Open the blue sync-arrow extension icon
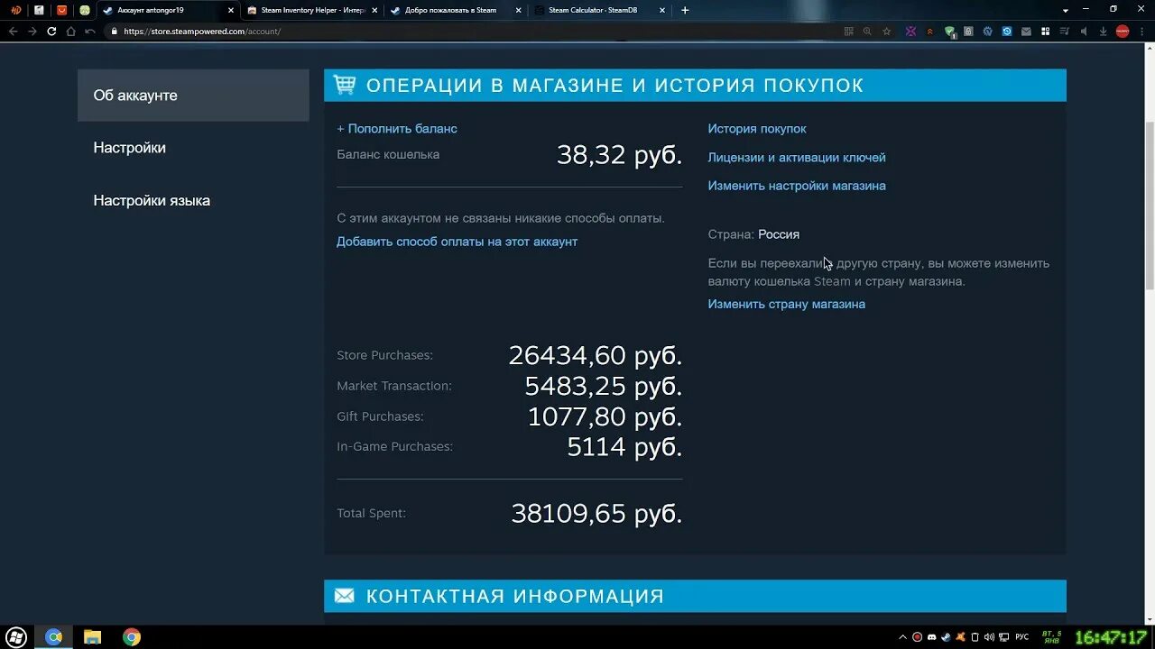The image size is (1155, 649). click(x=1007, y=31)
